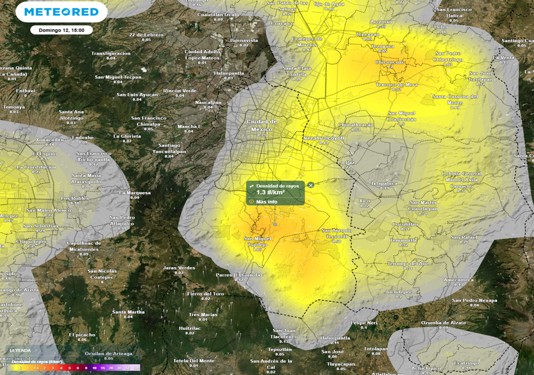This screenshot has width=534, height=375.
Task: Click the Ciudad de Mexico map label
Action: pos(262,125)
